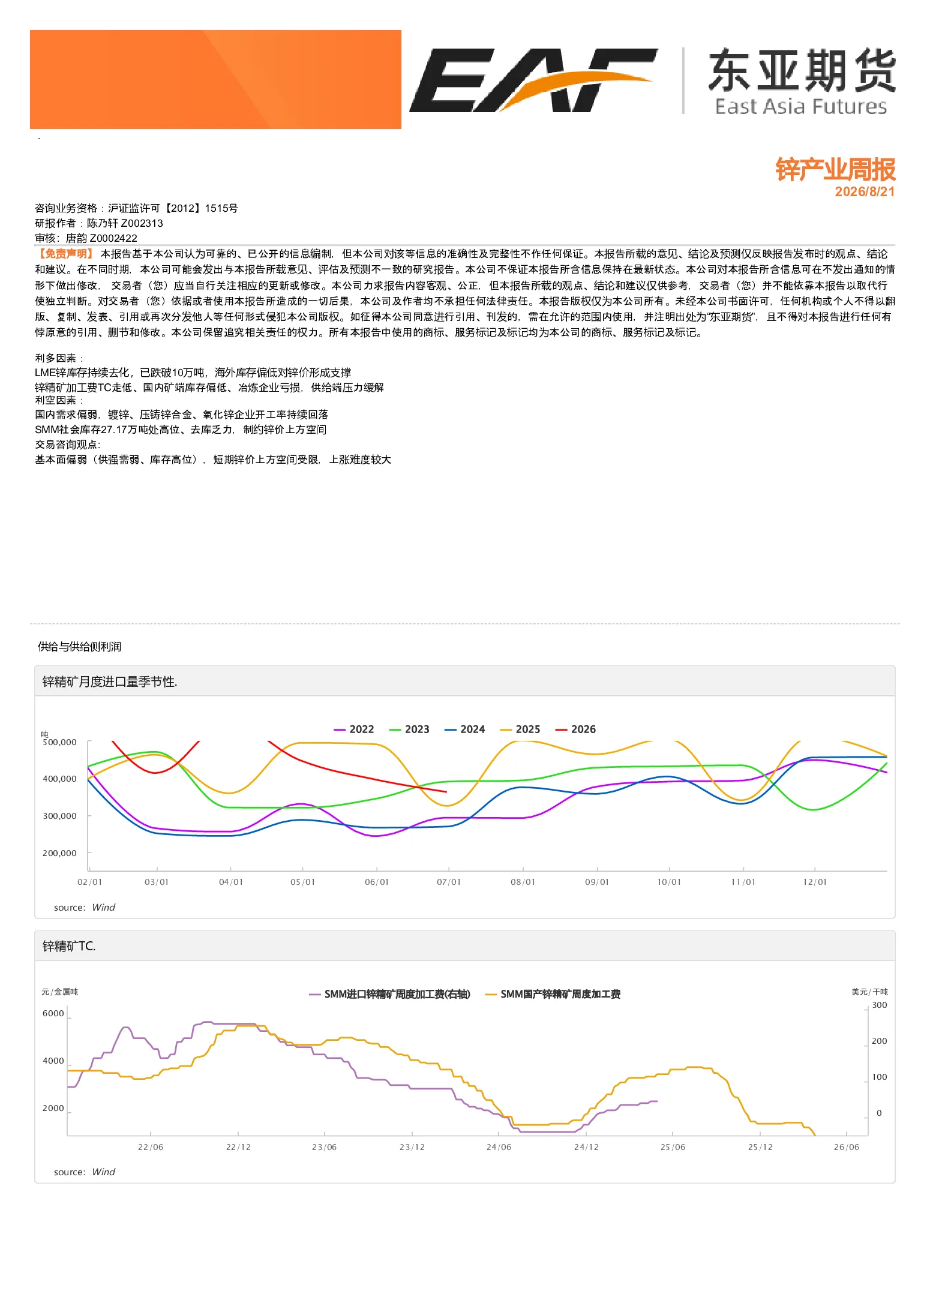This screenshot has width=930, height=1303.
Task: Click the line starting "锌精矿加工费TC走低"
Action: (x=209, y=388)
